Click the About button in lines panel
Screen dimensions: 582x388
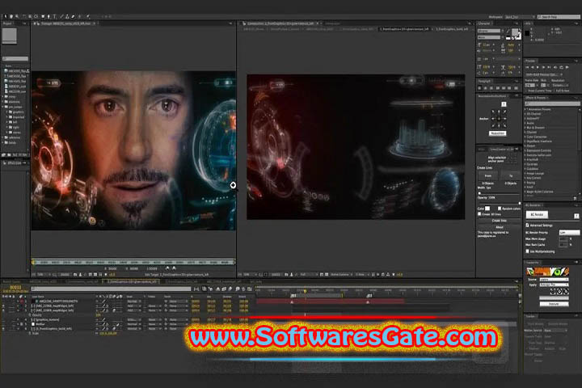tap(500, 227)
